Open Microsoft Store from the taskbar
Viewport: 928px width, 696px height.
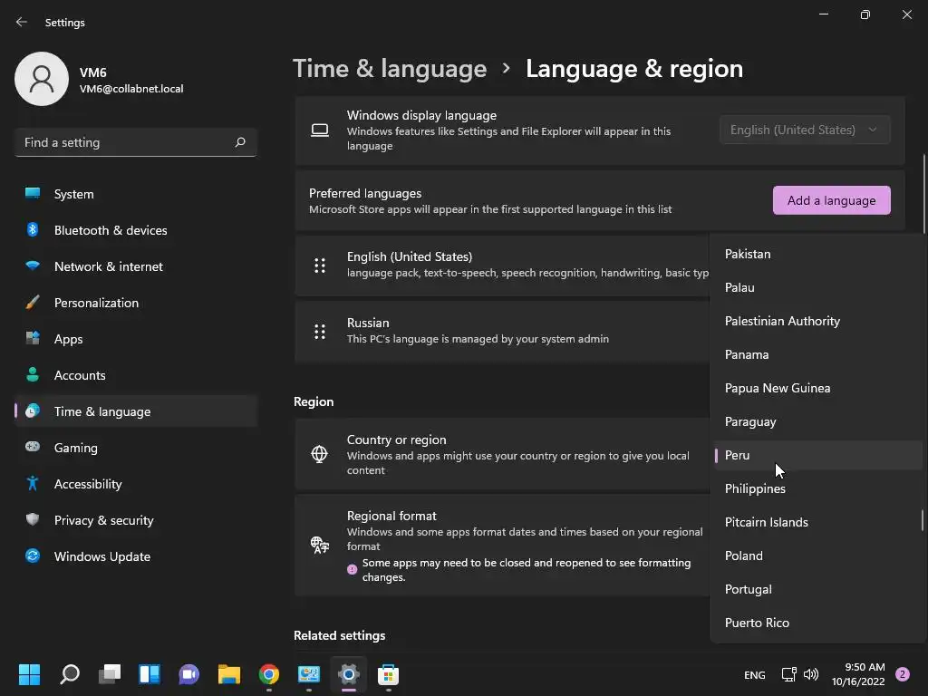tap(388, 674)
